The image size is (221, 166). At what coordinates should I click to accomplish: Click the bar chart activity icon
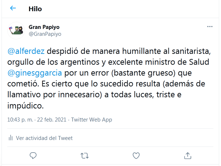[11, 138]
